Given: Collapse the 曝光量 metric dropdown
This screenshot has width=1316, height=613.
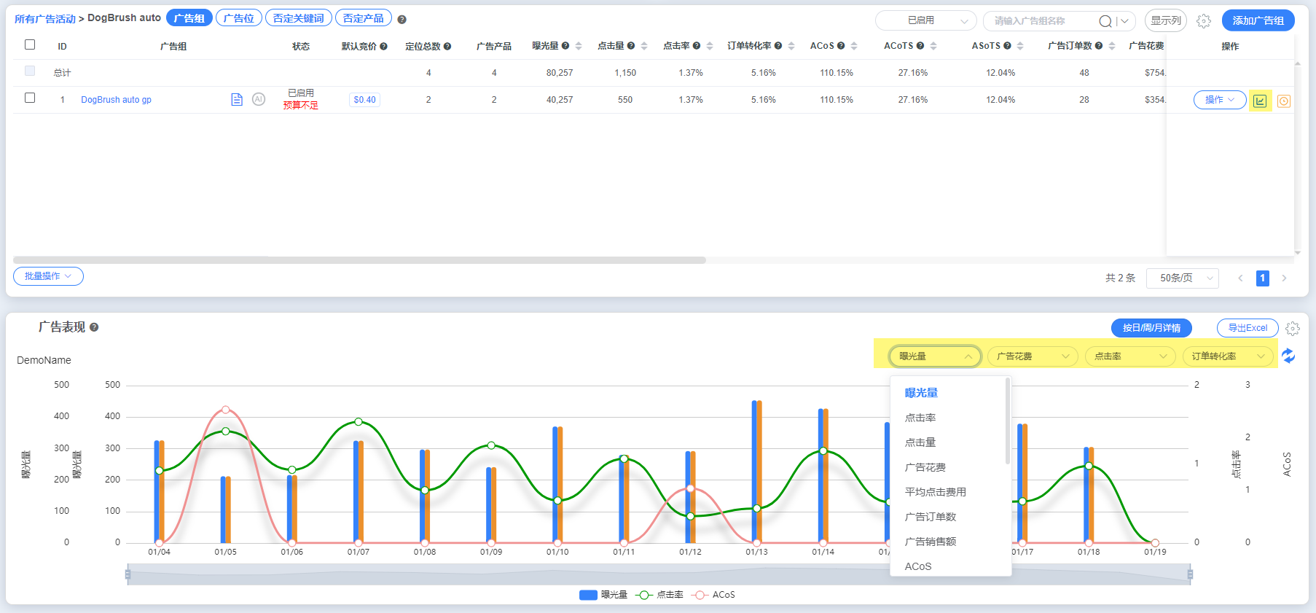Looking at the screenshot, I should [x=935, y=356].
